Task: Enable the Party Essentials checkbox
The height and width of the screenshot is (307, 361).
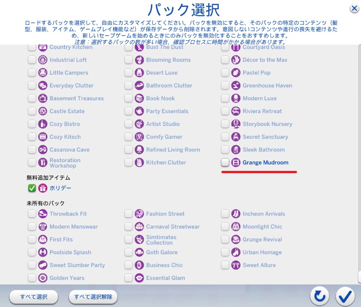Action: (129, 111)
